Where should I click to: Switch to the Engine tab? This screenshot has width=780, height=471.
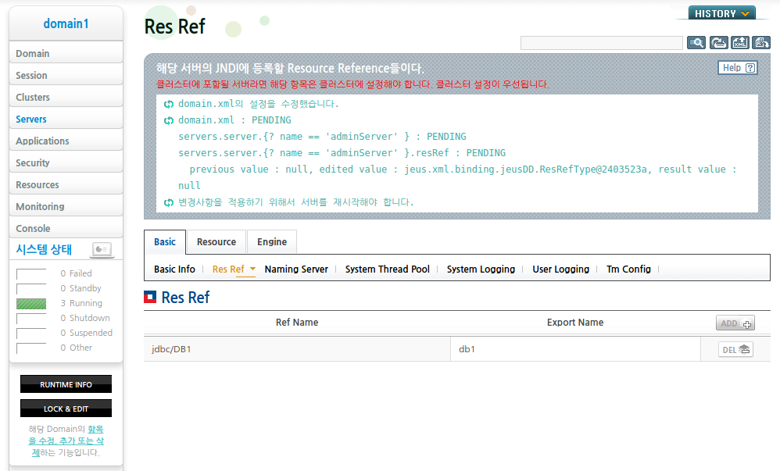pyautogui.click(x=272, y=241)
